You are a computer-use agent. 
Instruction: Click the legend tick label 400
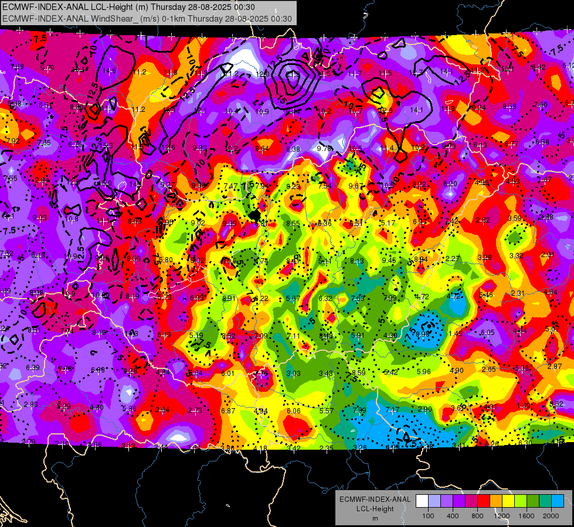pos(453,516)
